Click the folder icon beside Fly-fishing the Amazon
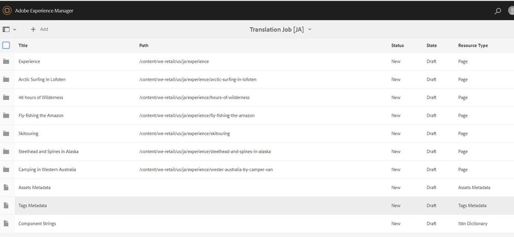The height and width of the screenshot is (237, 514). pyautogui.click(x=6, y=116)
